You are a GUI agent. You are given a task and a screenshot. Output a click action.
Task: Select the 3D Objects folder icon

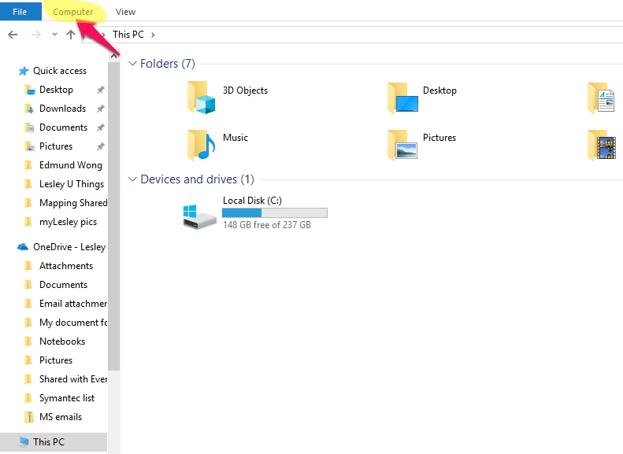coord(201,98)
